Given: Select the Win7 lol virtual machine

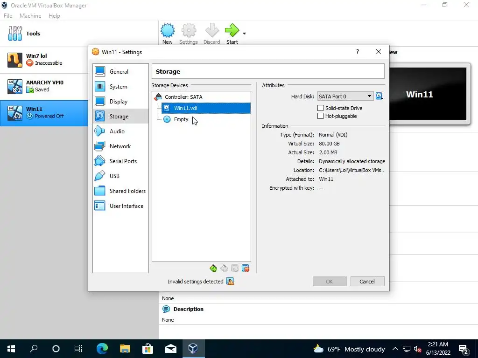Looking at the screenshot, I should [x=44, y=60].
